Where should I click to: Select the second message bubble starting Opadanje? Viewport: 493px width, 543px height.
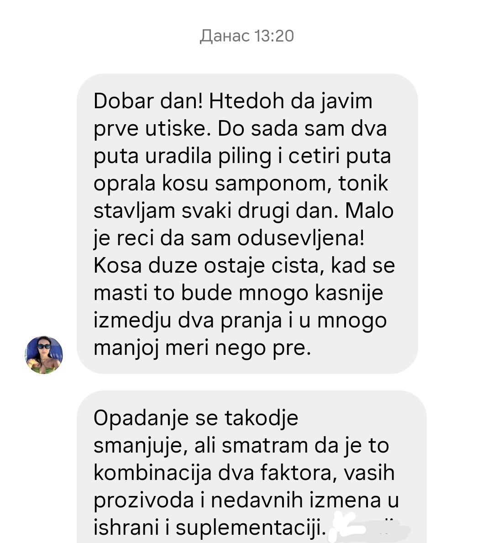pyautogui.click(x=252, y=467)
